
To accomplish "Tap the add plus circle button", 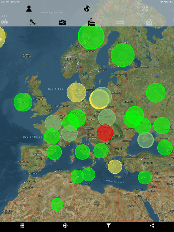I will click(65, 225).
